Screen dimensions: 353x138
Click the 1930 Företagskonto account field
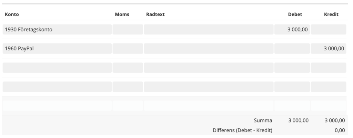[57, 30]
